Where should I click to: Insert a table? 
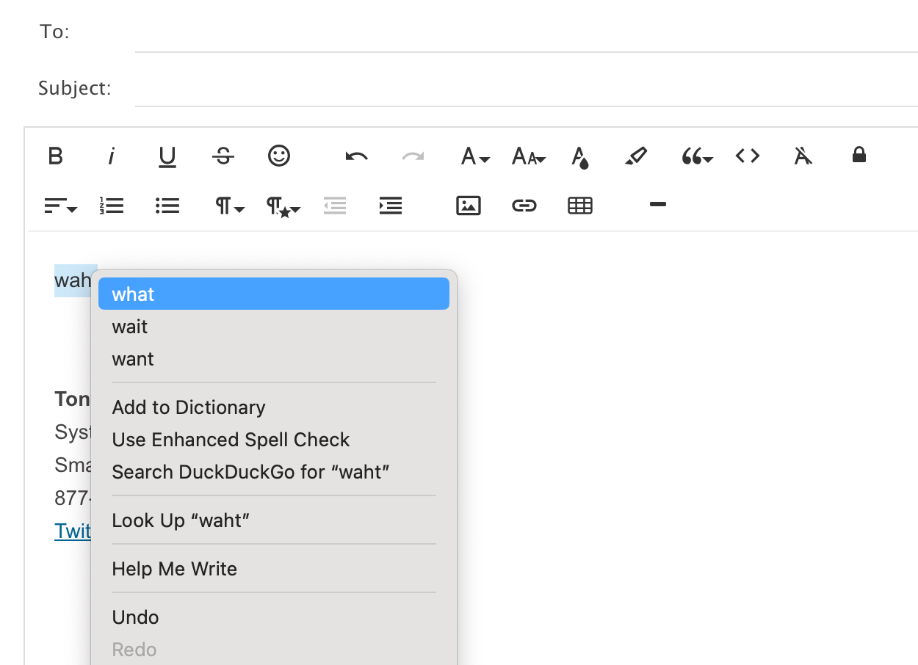(x=580, y=206)
